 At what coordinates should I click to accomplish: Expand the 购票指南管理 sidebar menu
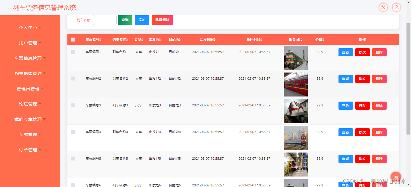[30, 73]
